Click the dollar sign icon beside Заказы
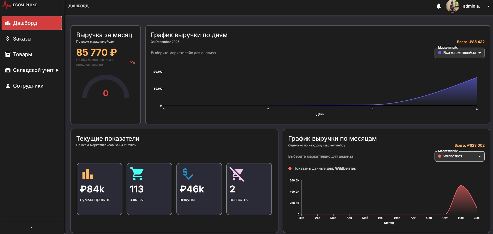This screenshot has height=234, width=493. click(x=8, y=39)
